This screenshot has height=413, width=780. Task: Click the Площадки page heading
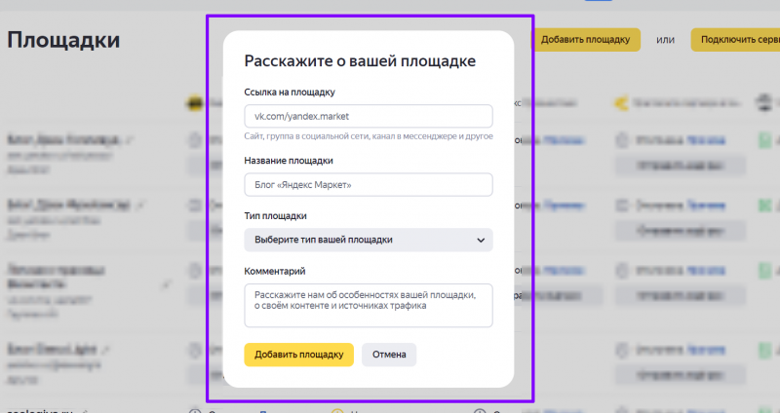(63, 40)
